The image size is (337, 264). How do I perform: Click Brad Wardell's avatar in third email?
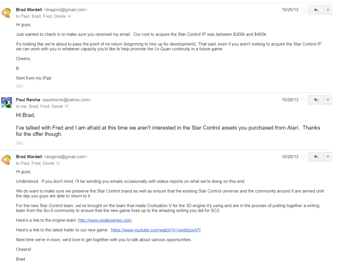[7, 160]
